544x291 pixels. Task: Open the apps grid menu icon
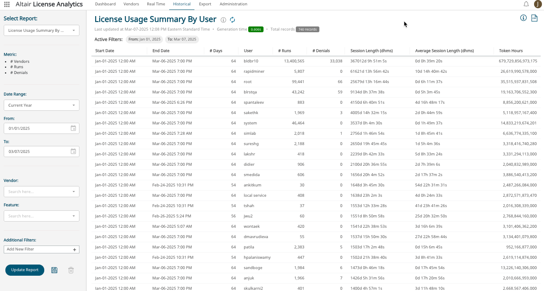tap(7, 4)
